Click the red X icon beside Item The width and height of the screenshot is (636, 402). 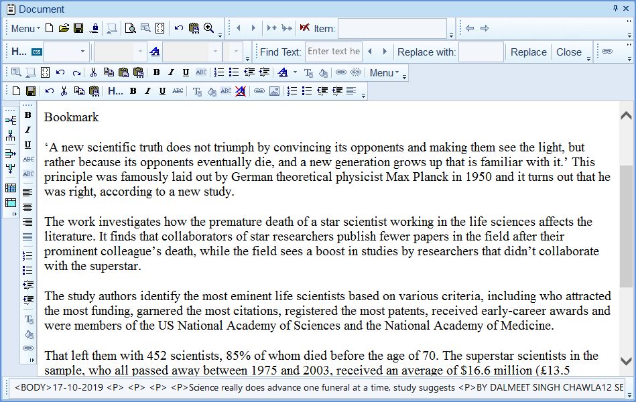[305, 27]
